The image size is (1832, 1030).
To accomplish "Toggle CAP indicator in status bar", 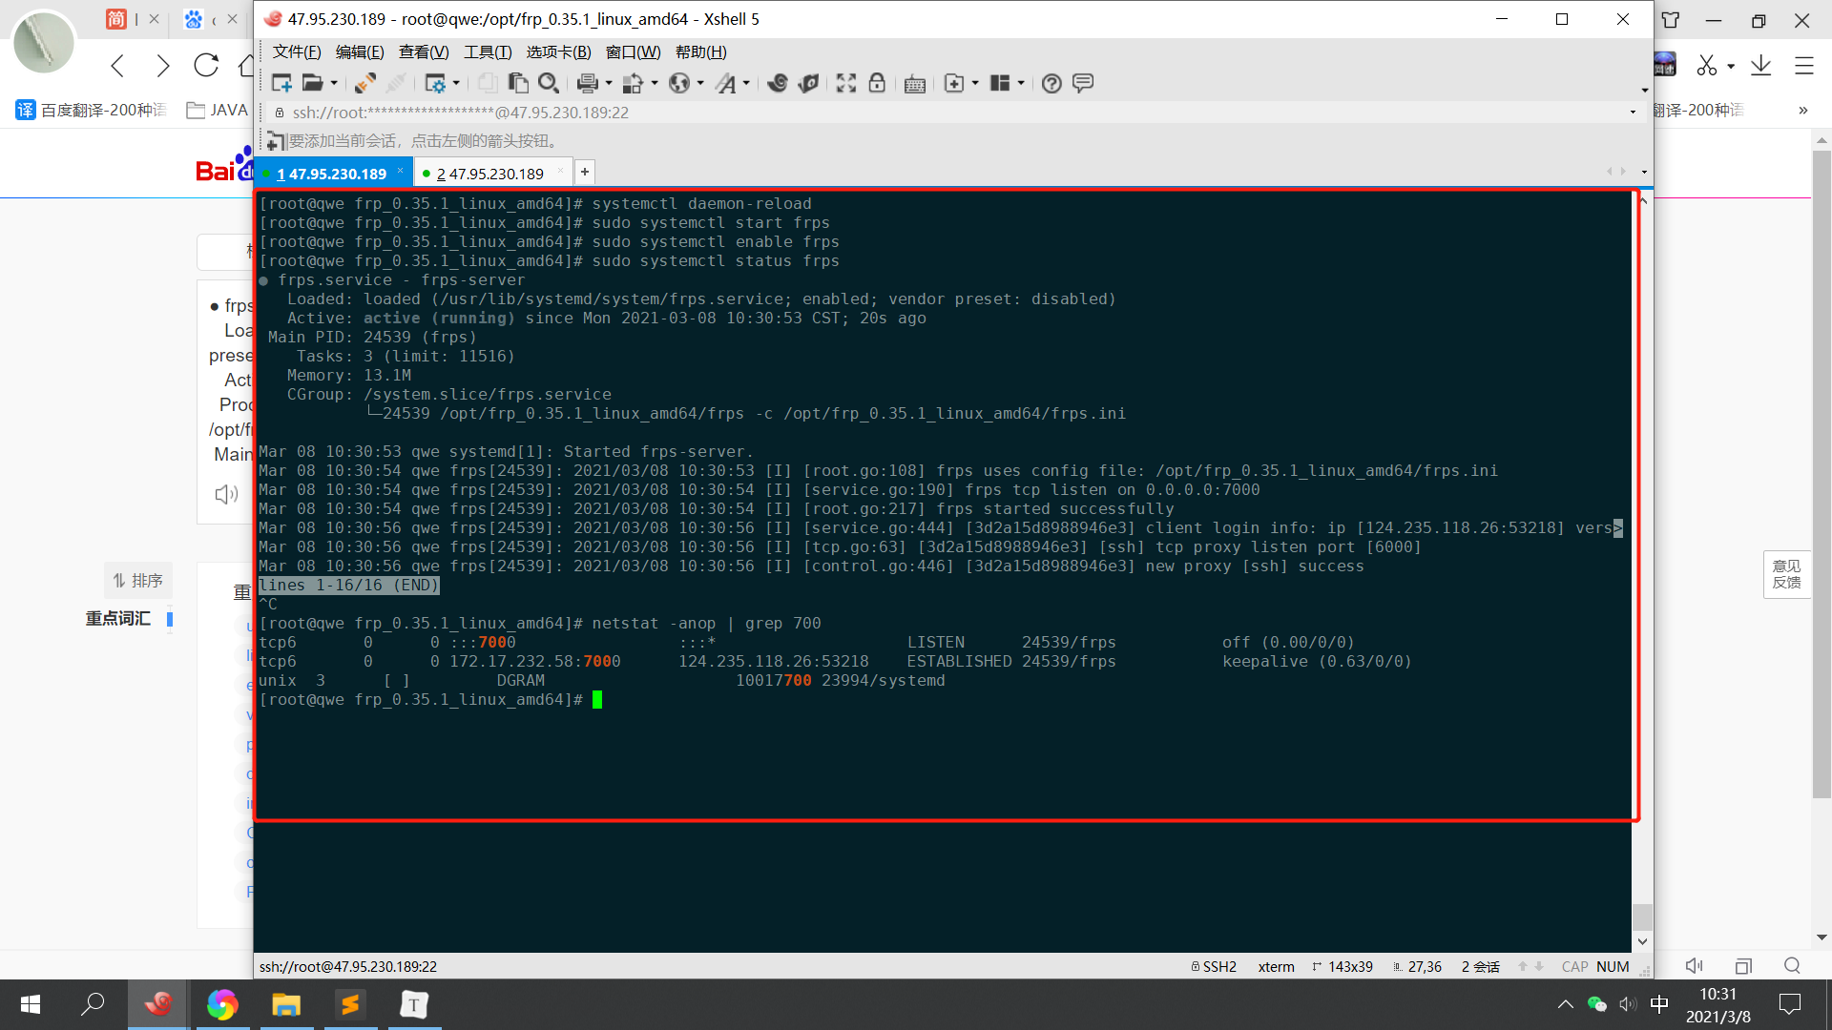I will [1574, 966].
